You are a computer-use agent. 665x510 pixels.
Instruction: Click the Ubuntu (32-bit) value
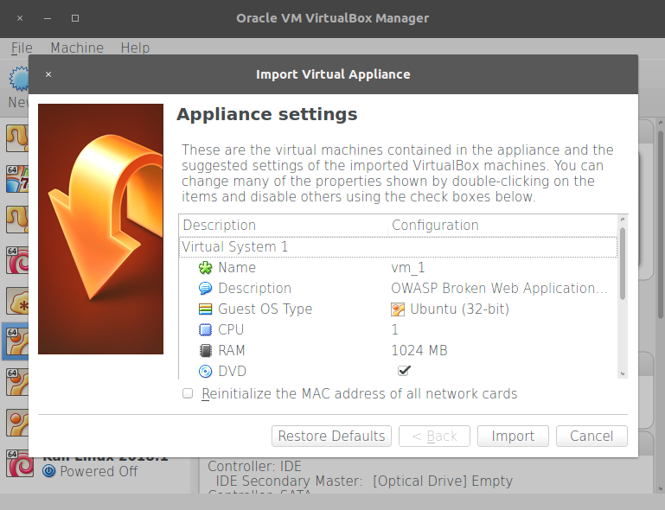coord(459,309)
